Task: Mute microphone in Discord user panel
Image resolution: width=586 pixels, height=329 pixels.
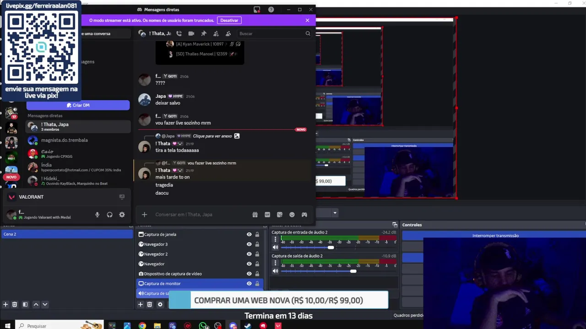Action: coord(97,215)
